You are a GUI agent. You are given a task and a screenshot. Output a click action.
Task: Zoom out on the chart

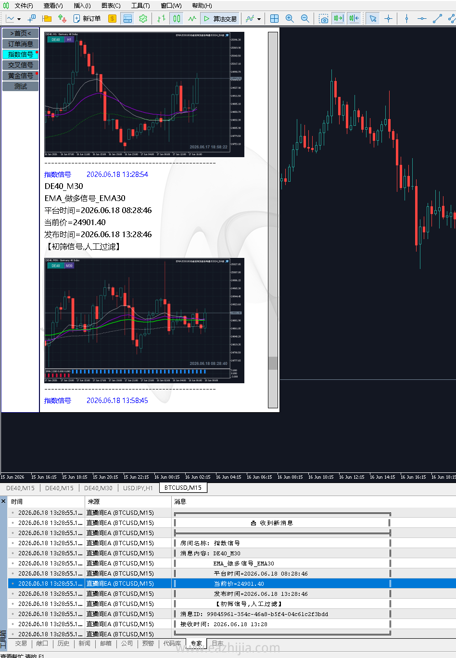[305, 18]
